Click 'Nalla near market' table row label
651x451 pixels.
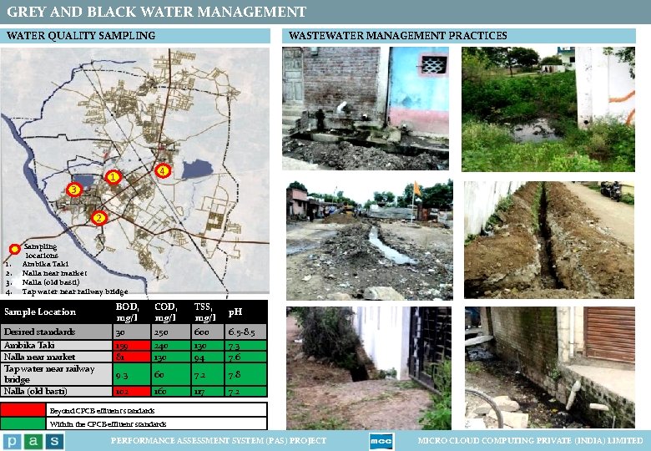(39, 357)
